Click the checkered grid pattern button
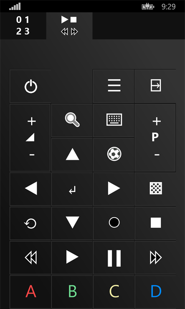The width and height of the screenshot is (185, 309). (156, 188)
